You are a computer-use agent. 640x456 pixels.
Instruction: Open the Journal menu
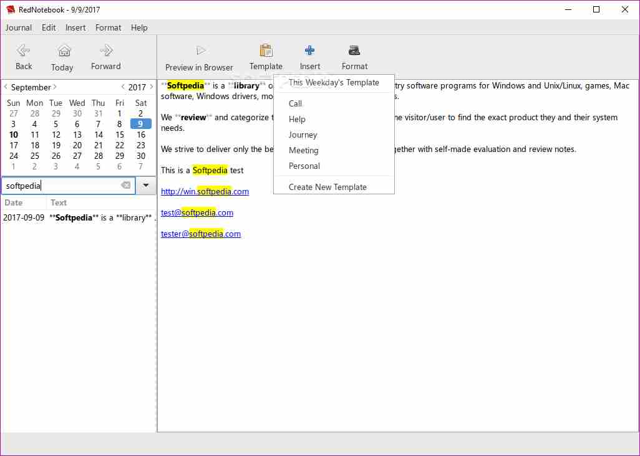click(x=18, y=27)
